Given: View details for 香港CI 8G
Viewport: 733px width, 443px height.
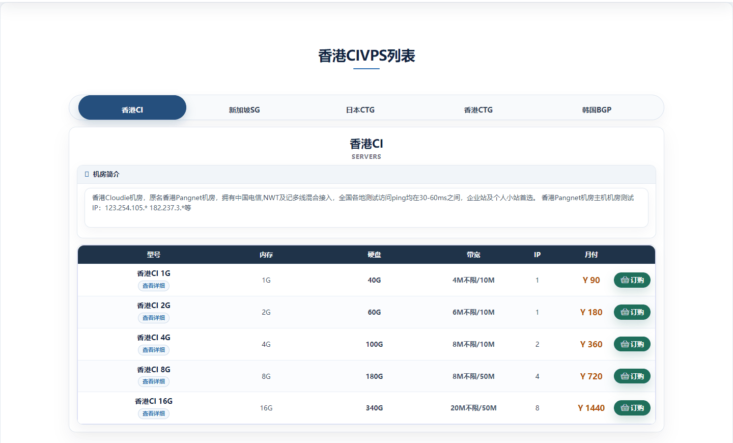Looking at the screenshot, I should (154, 381).
